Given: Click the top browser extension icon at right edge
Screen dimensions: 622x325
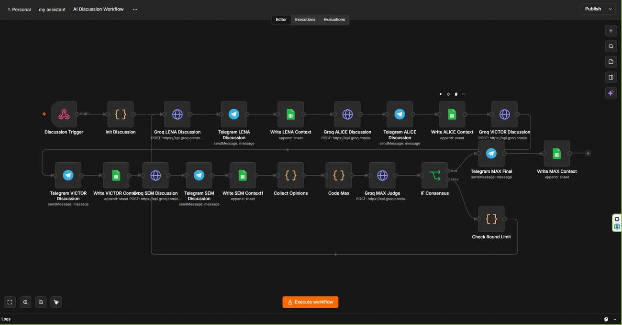Looking at the screenshot, I should tap(617, 219).
